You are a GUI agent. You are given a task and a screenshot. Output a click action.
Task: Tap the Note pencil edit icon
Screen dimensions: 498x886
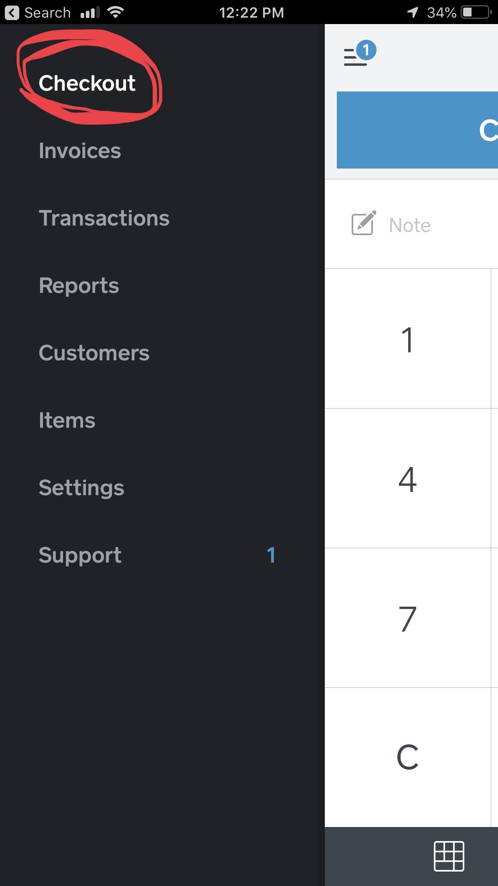click(x=364, y=223)
